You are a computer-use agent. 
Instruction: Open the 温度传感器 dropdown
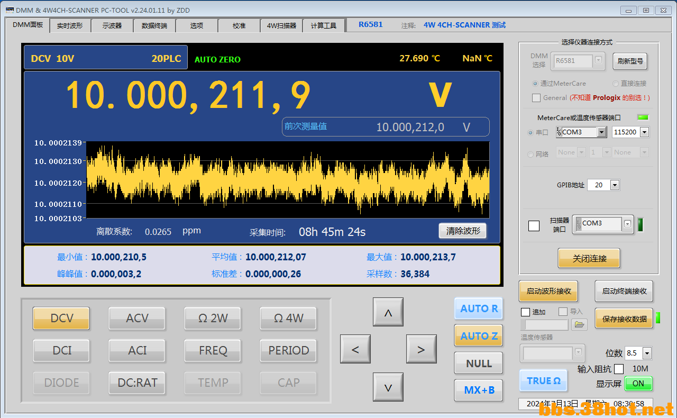578,352
